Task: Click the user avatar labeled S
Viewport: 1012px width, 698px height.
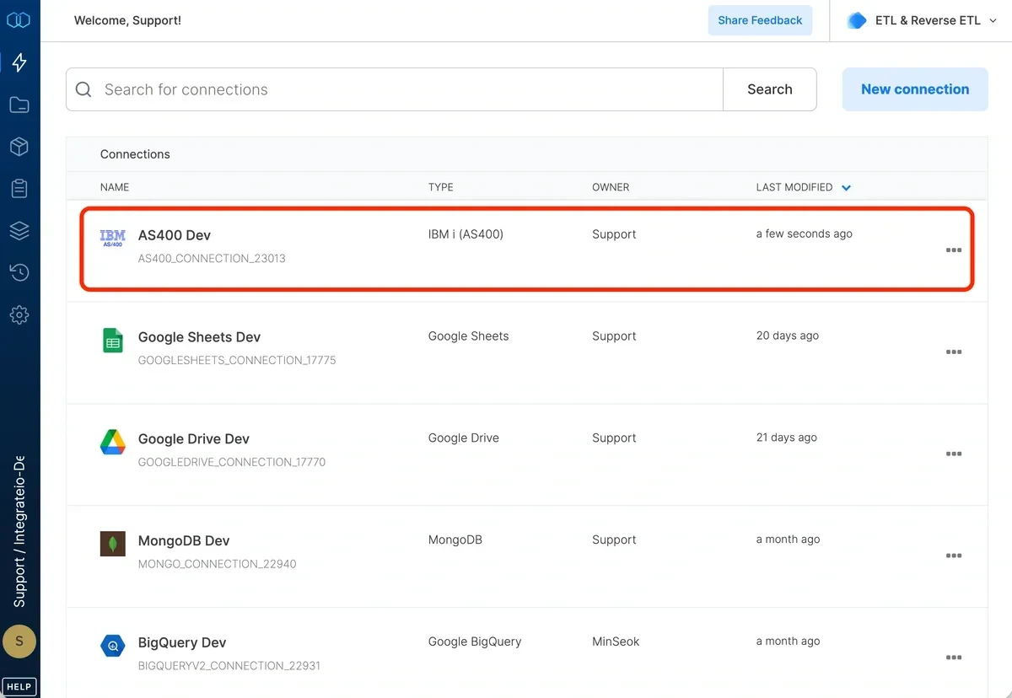Action: coord(19,642)
